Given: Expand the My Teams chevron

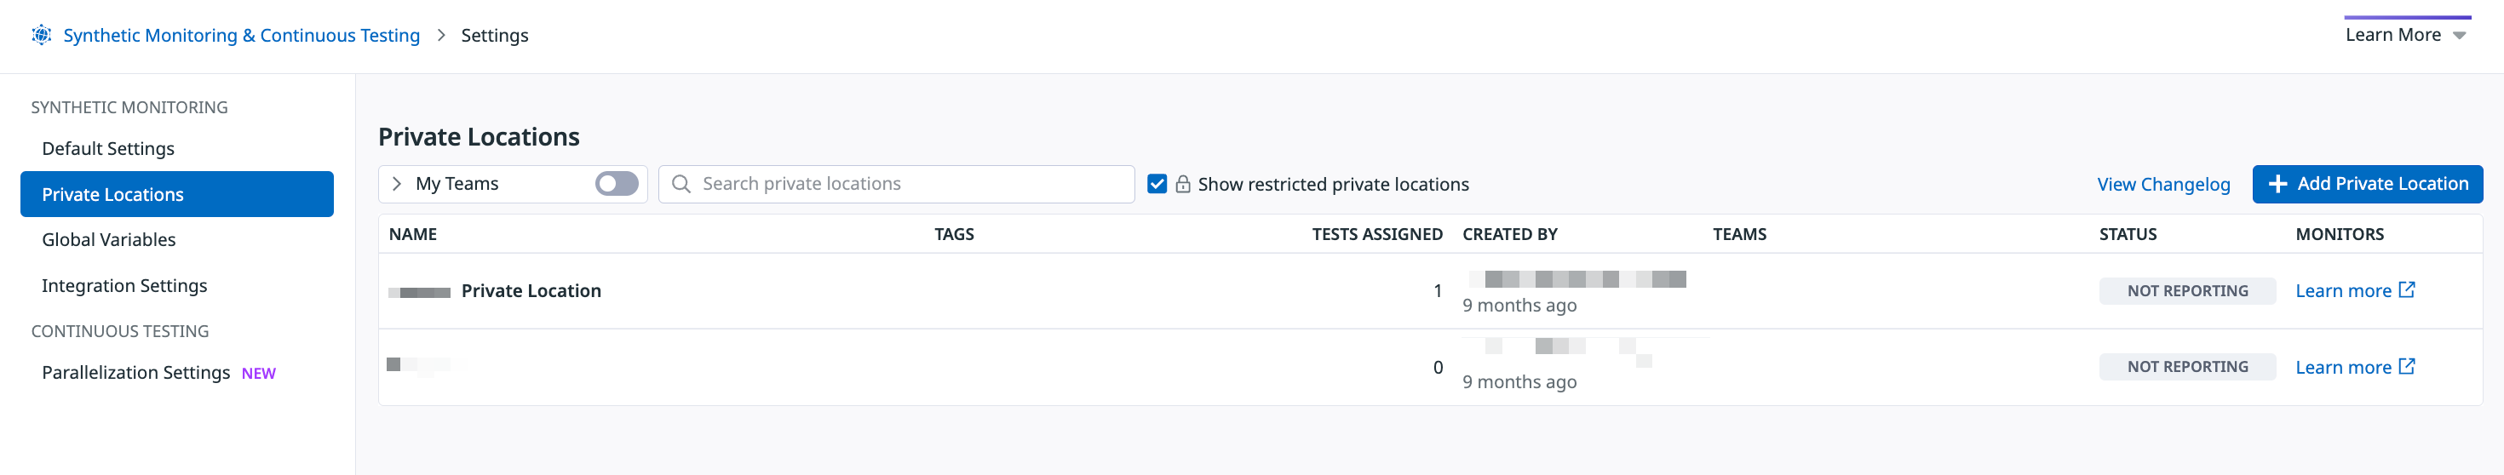Looking at the screenshot, I should pos(397,184).
